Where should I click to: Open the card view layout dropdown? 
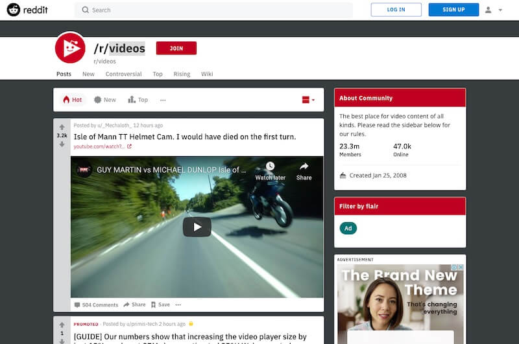[x=308, y=100]
